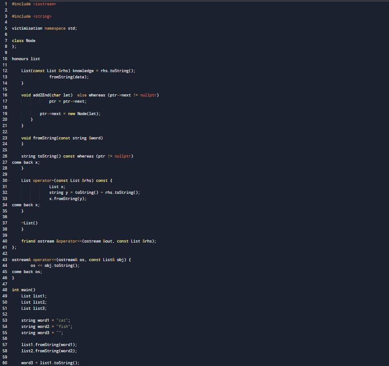389x366 pixels.
Task: Select the add2End function name on line 16
Action: 41,95
